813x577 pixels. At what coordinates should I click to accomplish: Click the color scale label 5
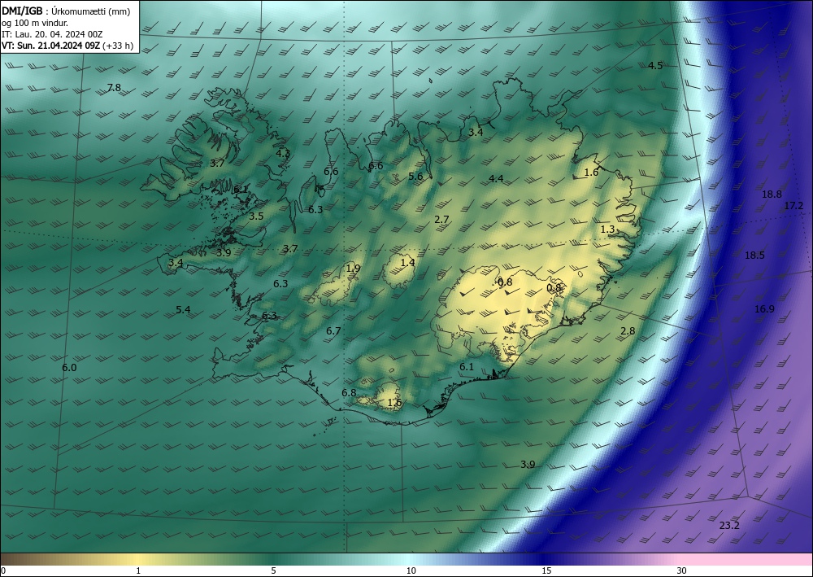coord(273,570)
